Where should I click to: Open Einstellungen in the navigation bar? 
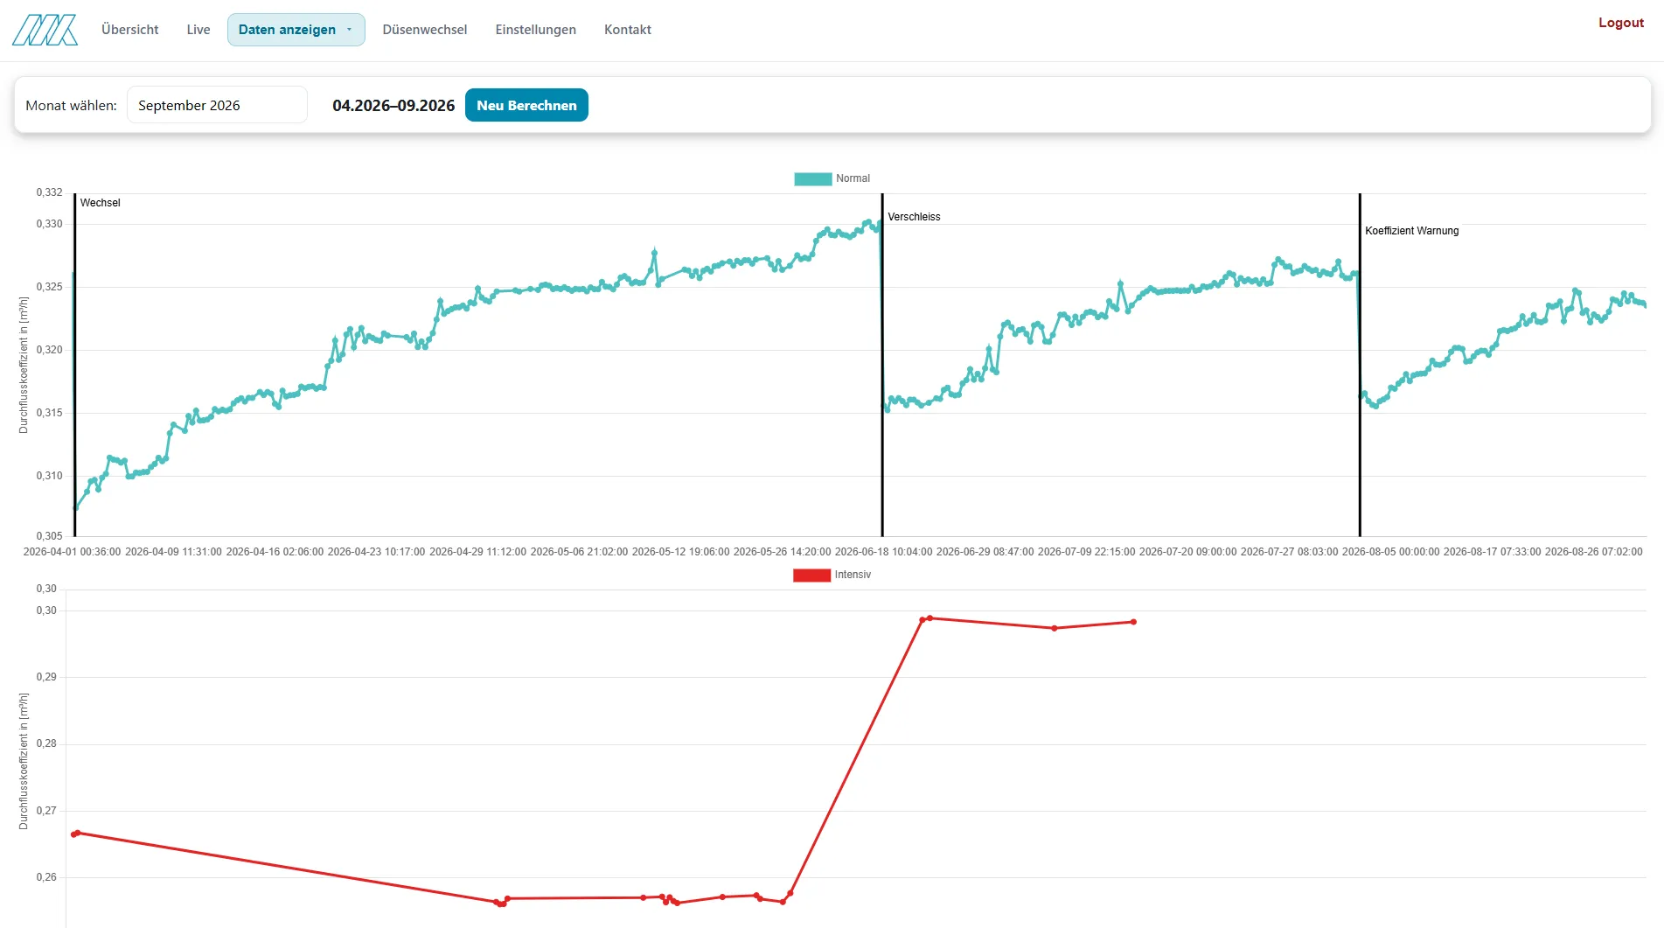(x=536, y=30)
